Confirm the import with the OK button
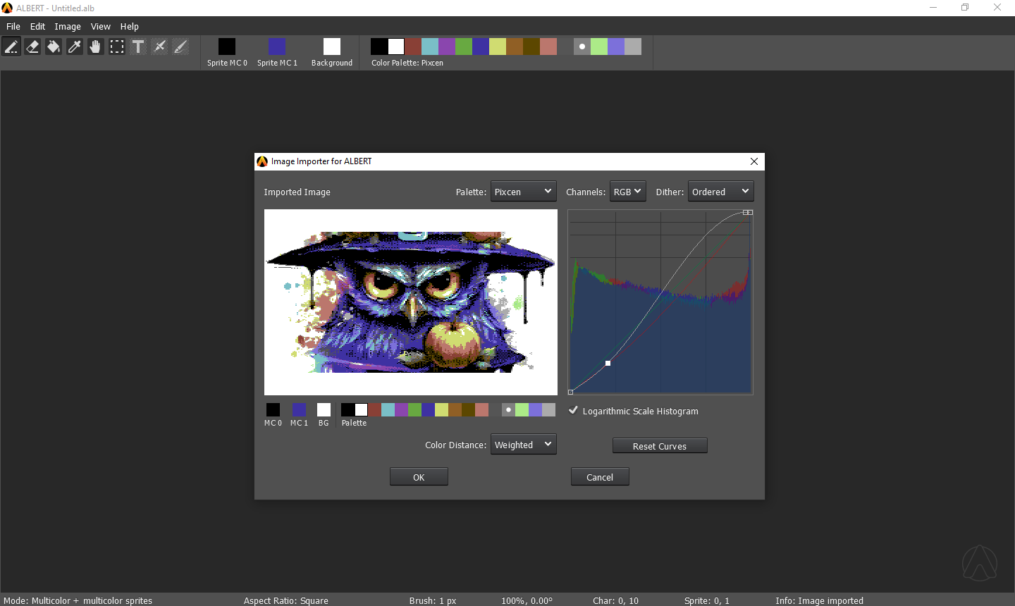 pos(419,477)
